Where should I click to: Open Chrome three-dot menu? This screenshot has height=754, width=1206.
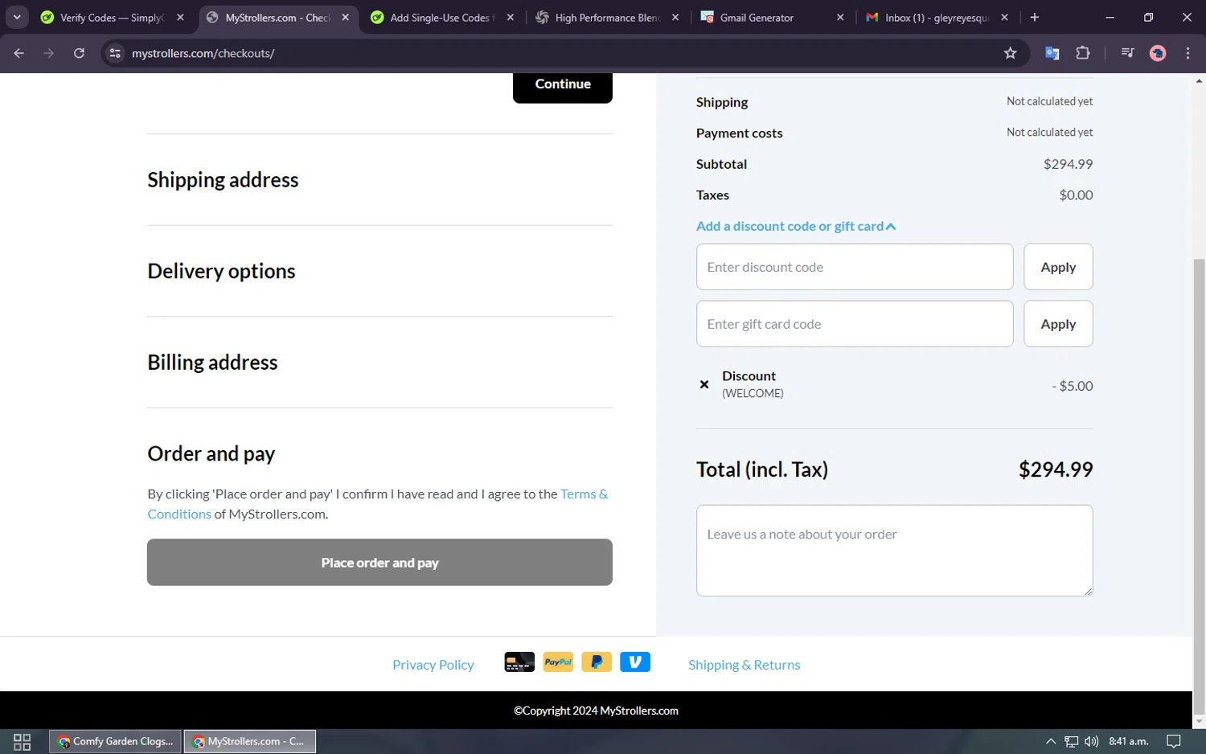(x=1188, y=53)
